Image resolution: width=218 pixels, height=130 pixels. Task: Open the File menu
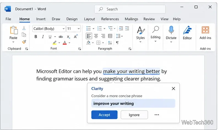pos(8,19)
